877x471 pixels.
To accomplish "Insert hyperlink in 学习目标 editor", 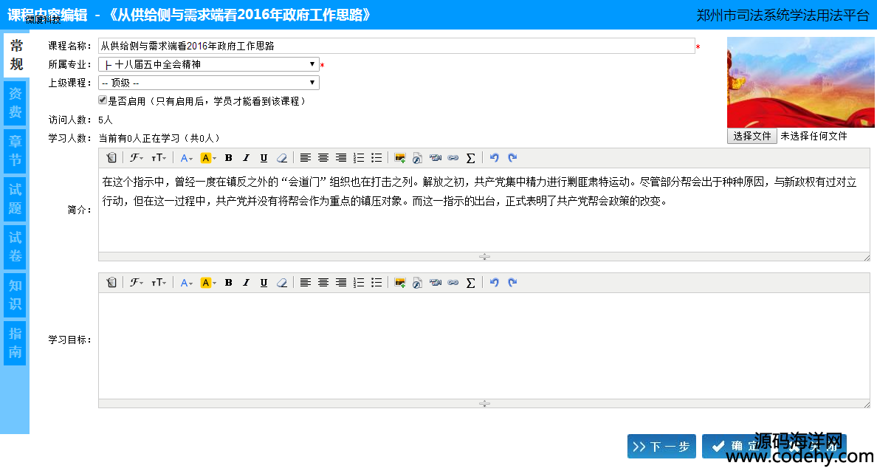I will [453, 283].
